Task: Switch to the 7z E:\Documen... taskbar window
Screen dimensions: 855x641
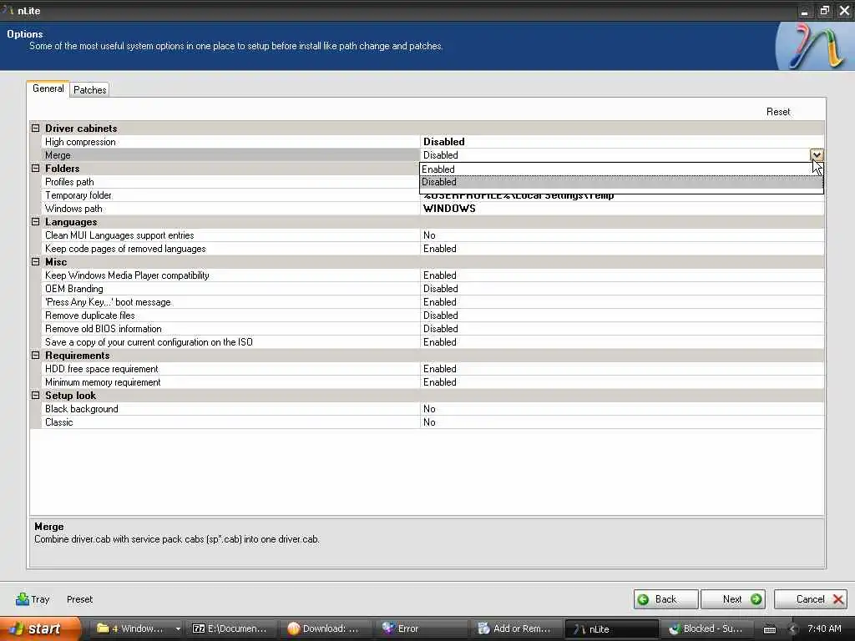Action: [x=231, y=628]
